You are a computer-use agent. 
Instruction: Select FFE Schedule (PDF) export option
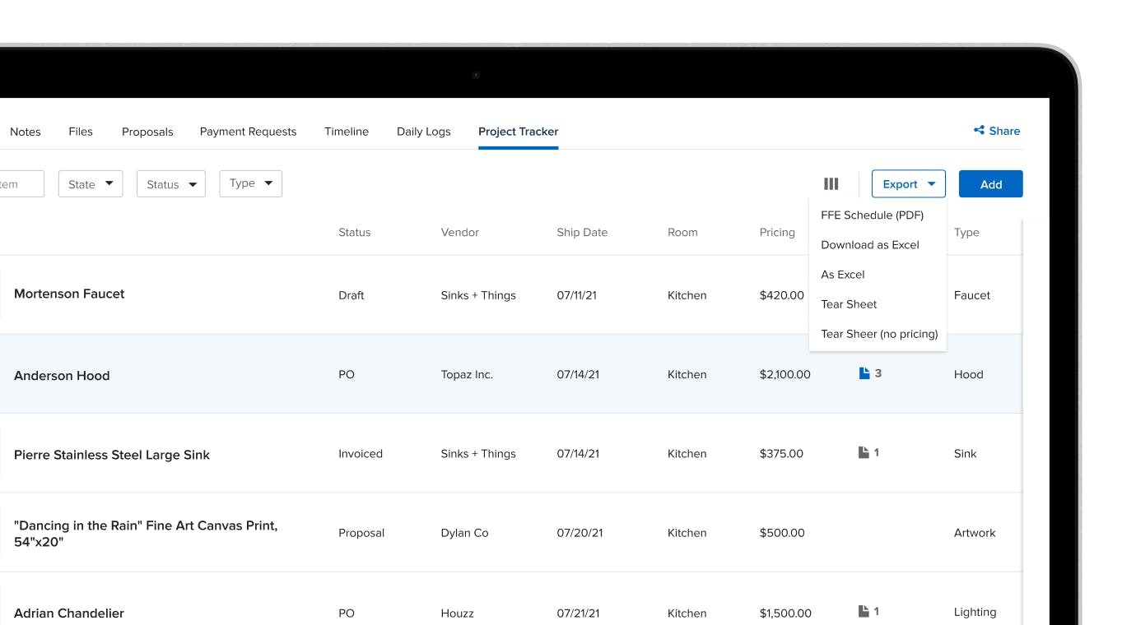pos(870,215)
